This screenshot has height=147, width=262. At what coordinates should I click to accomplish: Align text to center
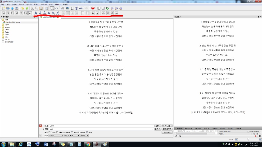[68, 13]
